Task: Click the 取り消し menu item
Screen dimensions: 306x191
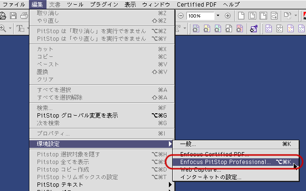Action: click(102, 13)
